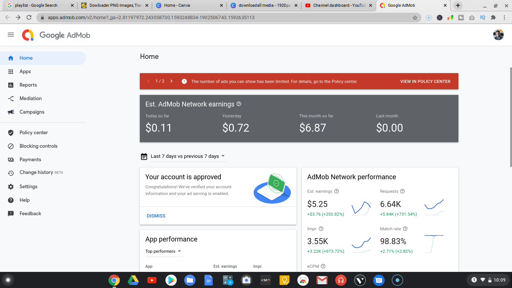Image resolution: width=512 pixels, height=288 pixels.
Task: Switch to YouTube Channel dashboard tab
Action: click(x=339, y=6)
